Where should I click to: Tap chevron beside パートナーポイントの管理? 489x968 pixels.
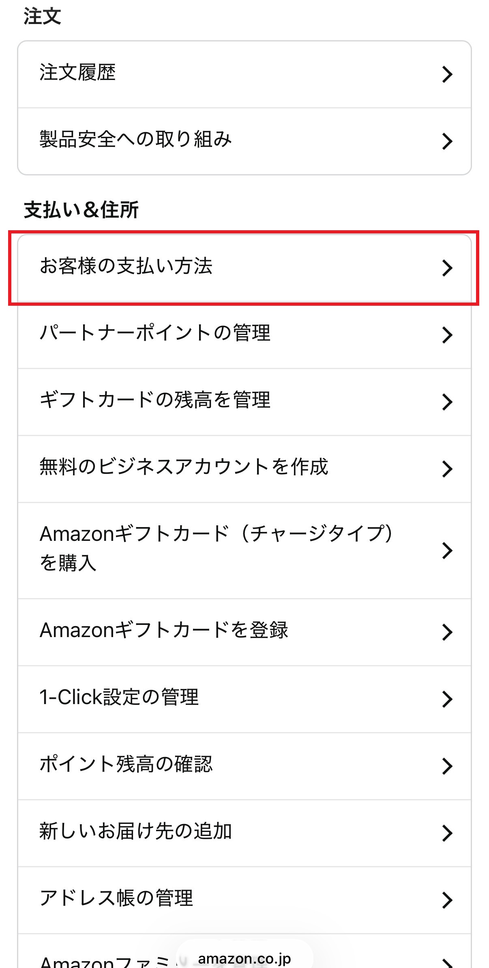447,335
